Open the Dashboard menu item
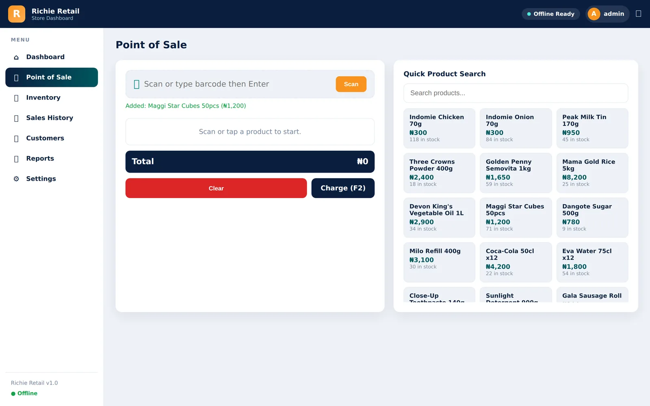The height and width of the screenshot is (406, 650). 52,57
